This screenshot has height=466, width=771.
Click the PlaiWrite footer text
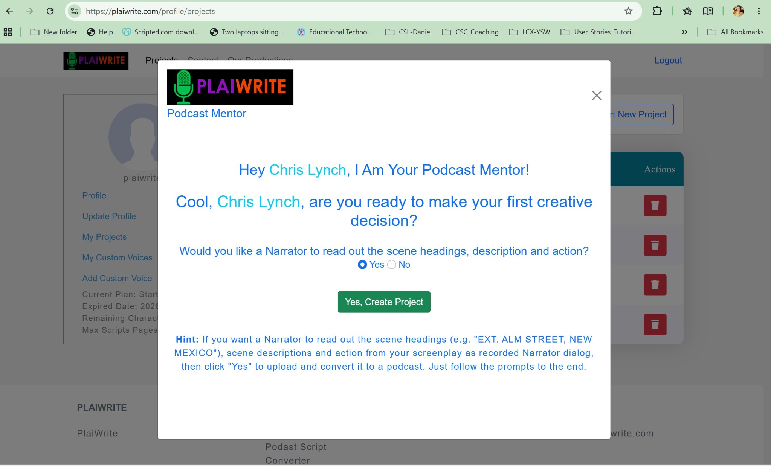(x=97, y=433)
